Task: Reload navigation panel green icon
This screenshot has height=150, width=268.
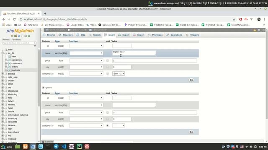Action: (29, 36)
